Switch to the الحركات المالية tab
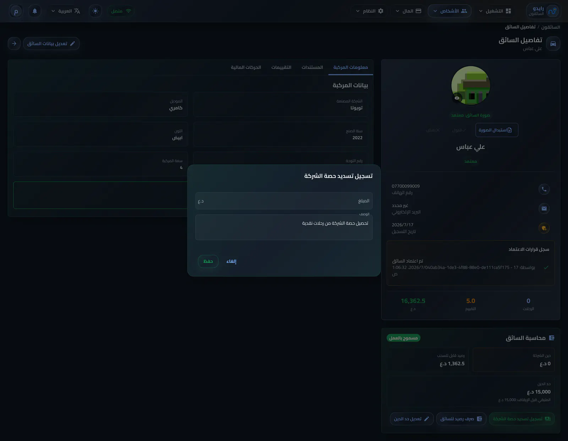Viewport: 568px width, 441px height. (246, 67)
